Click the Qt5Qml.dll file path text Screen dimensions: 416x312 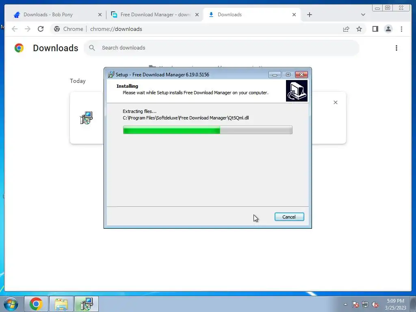186,118
